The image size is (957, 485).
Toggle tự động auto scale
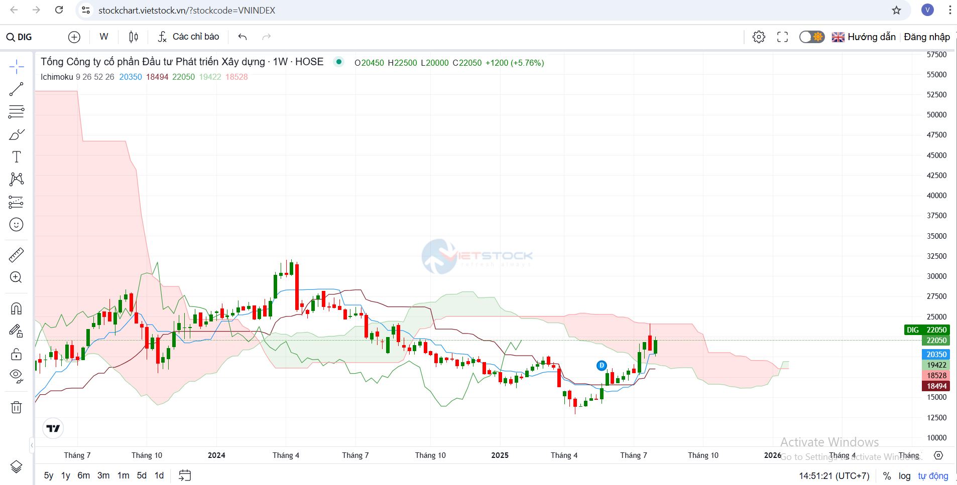coord(933,475)
